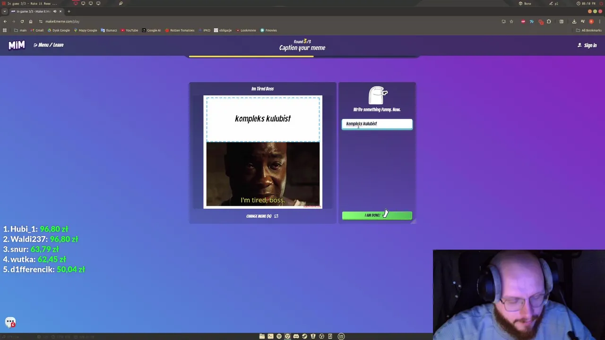This screenshot has width=605, height=340.
Task: Open the YouTube bookmark
Action: click(x=130, y=30)
